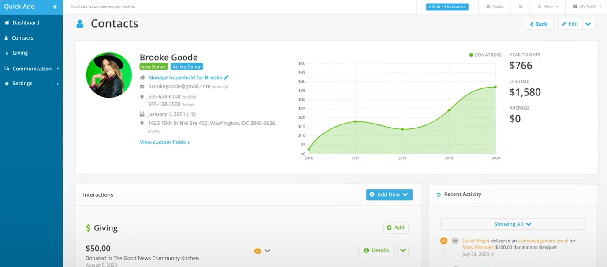This screenshot has width=607, height=267.
Task: Click the Edit contact button
Action: click(570, 24)
